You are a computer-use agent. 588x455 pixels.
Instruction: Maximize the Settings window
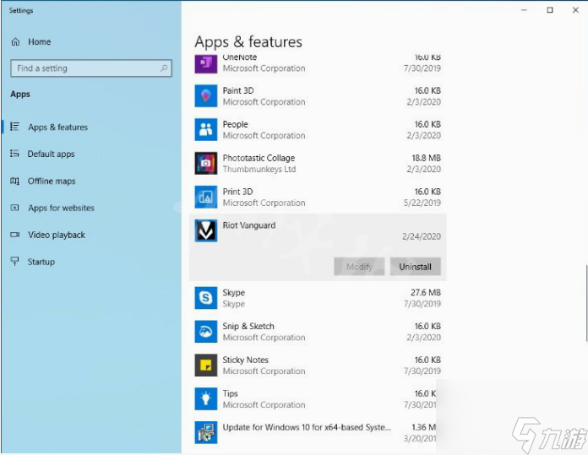550,10
